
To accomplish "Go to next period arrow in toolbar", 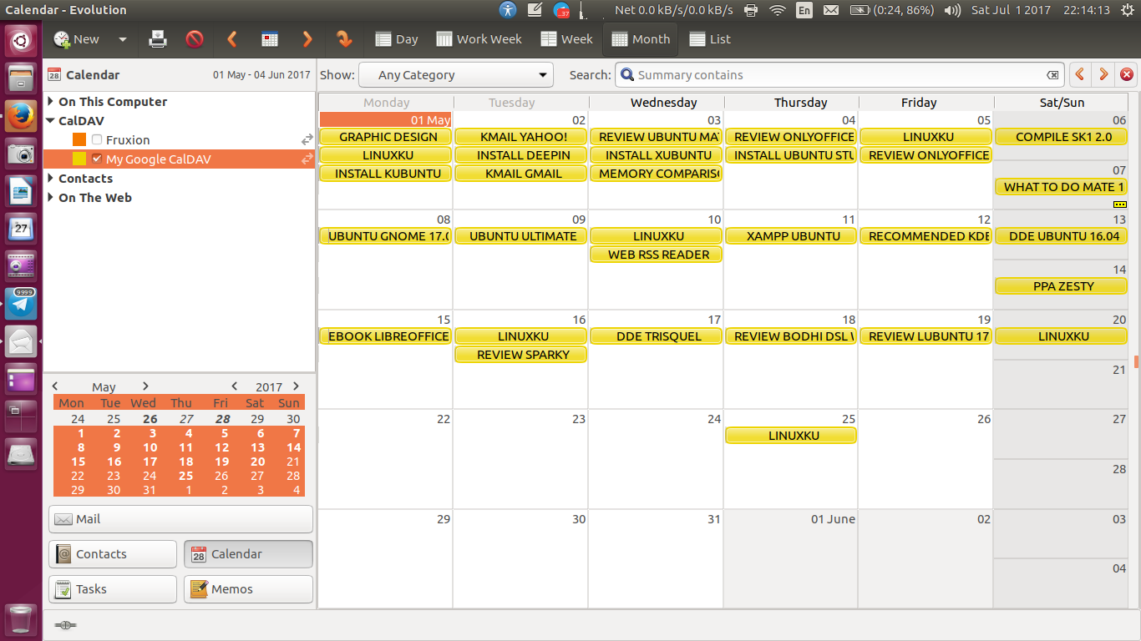I will [307, 39].
